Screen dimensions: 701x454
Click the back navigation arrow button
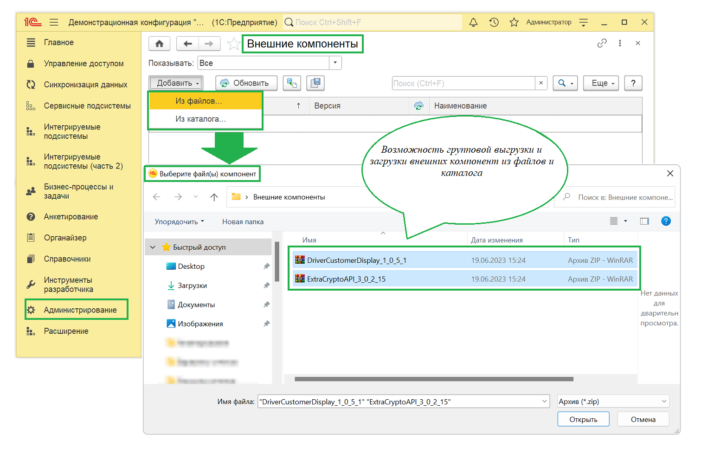tap(187, 44)
